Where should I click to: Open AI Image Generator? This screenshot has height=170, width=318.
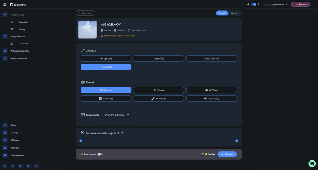[x=19, y=51]
